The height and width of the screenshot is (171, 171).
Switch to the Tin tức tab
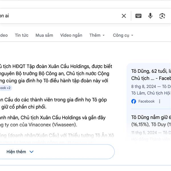coord(22,35)
